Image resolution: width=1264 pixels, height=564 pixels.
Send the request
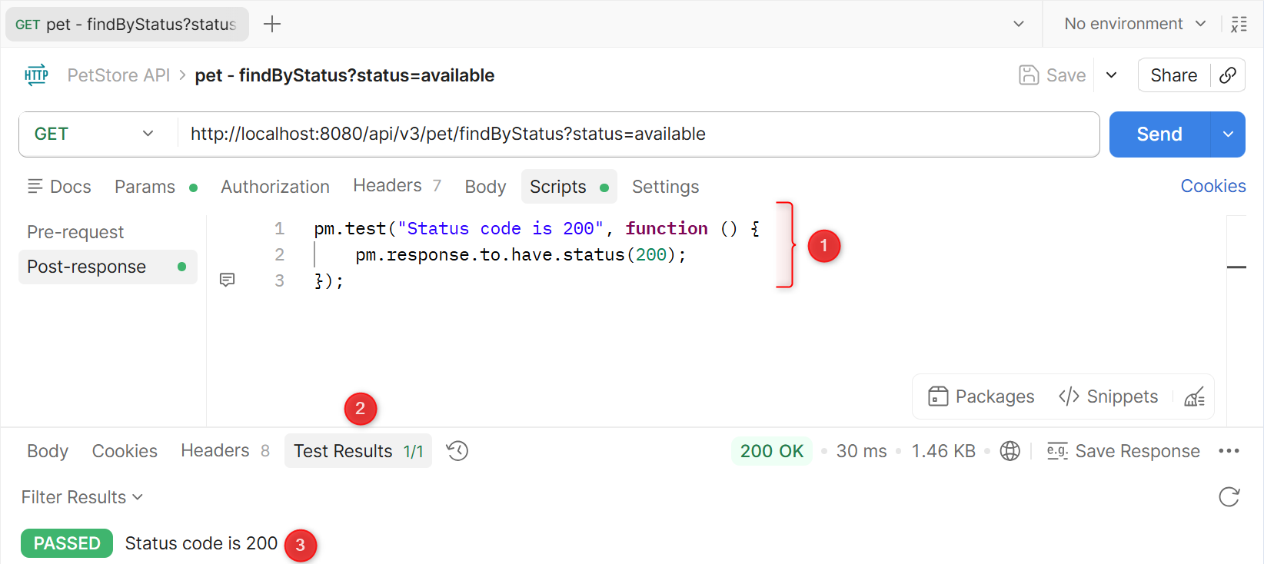click(x=1159, y=134)
